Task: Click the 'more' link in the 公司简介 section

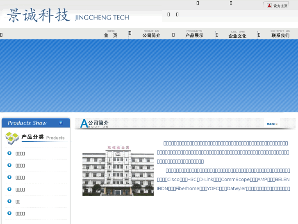Action: [272, 124]
